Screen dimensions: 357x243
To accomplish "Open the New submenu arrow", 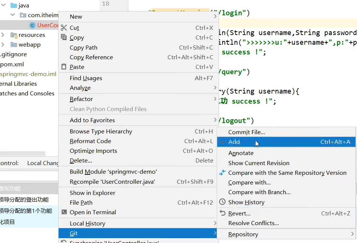I will point(215,16).
